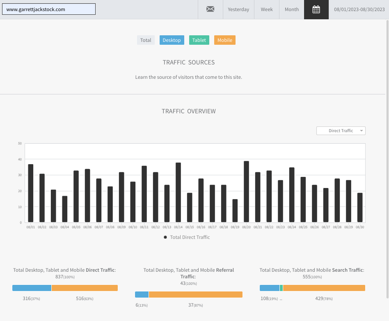Click Referral Traffic blue desktop bar segment

(142, 294)
